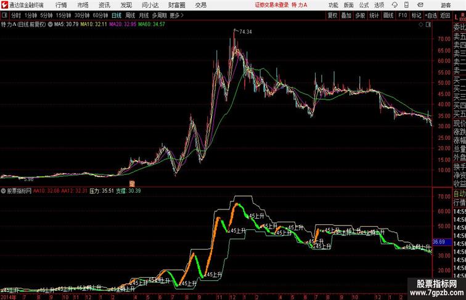
Task: Switch to the 15分钟 period tab
Action: click(63, 15)
